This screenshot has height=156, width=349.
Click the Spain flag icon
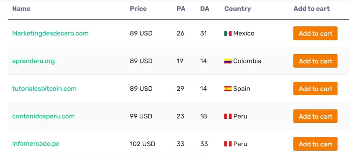(x=228, y=89)
